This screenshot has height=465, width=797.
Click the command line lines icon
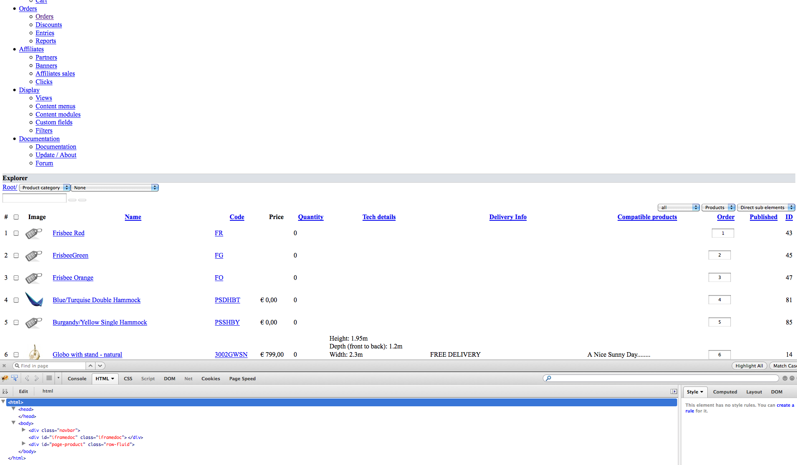[49, 378]
